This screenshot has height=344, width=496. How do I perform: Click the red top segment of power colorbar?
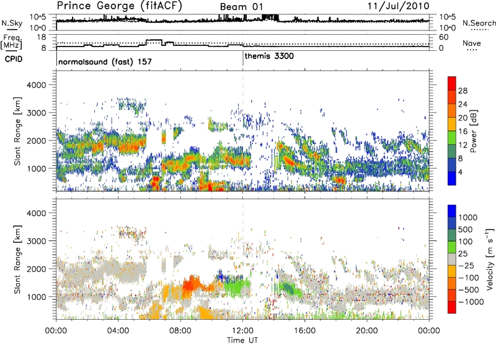(x=452, y=83)
